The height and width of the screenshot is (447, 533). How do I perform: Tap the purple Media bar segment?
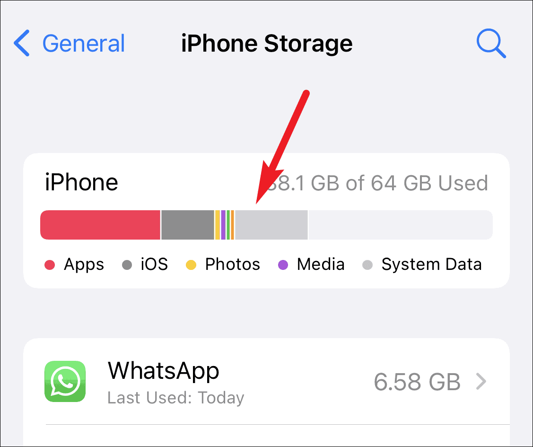[x=223, y=225]
